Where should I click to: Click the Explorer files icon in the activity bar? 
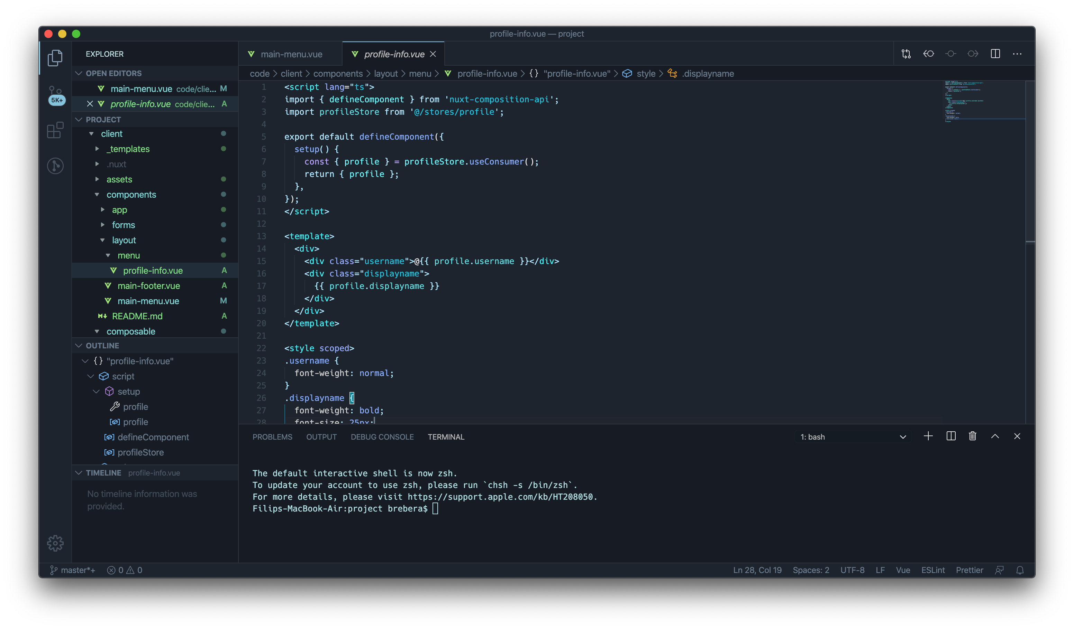coord(55,58)
